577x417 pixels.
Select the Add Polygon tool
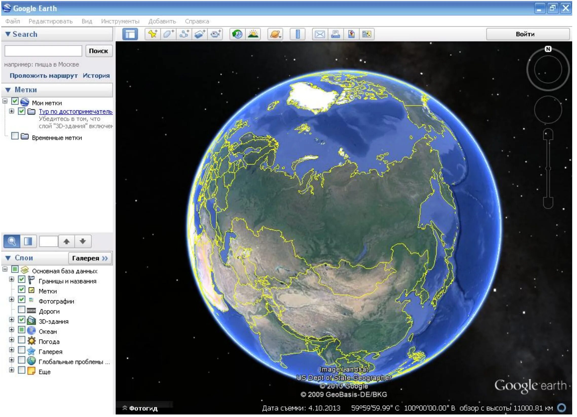[168, 34]
